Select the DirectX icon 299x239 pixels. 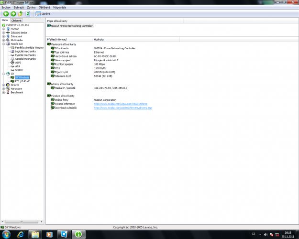pyautogui.click(x=8, y=85)
